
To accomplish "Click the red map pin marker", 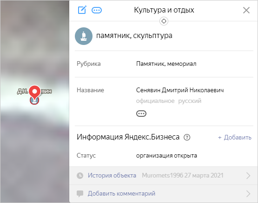I will pyautogui.click(x=34, y=92).
